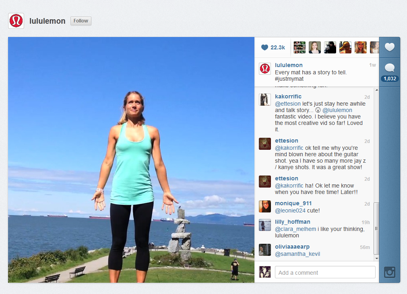The height and width of the screenshot is (294, 407).
Task: Click oliviaaaearp's comment avatar
Action: pos(265,250)
